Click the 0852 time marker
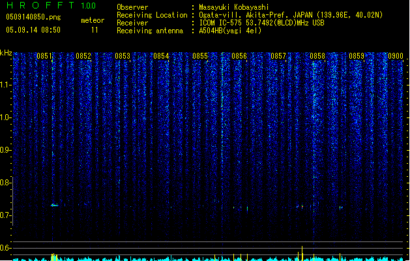 83,56
